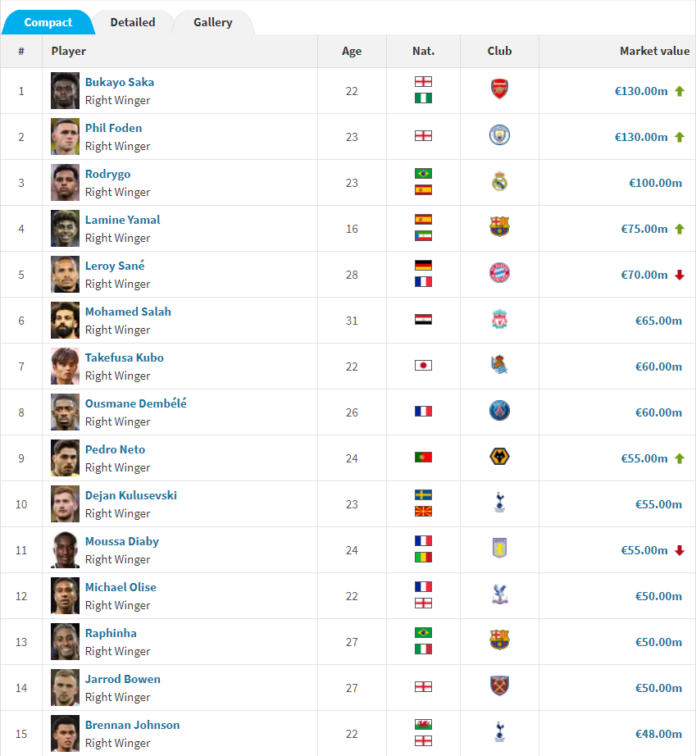Sort table by Market value column
The height and width of the screenshot is (756, 696).
click(654, 51)
